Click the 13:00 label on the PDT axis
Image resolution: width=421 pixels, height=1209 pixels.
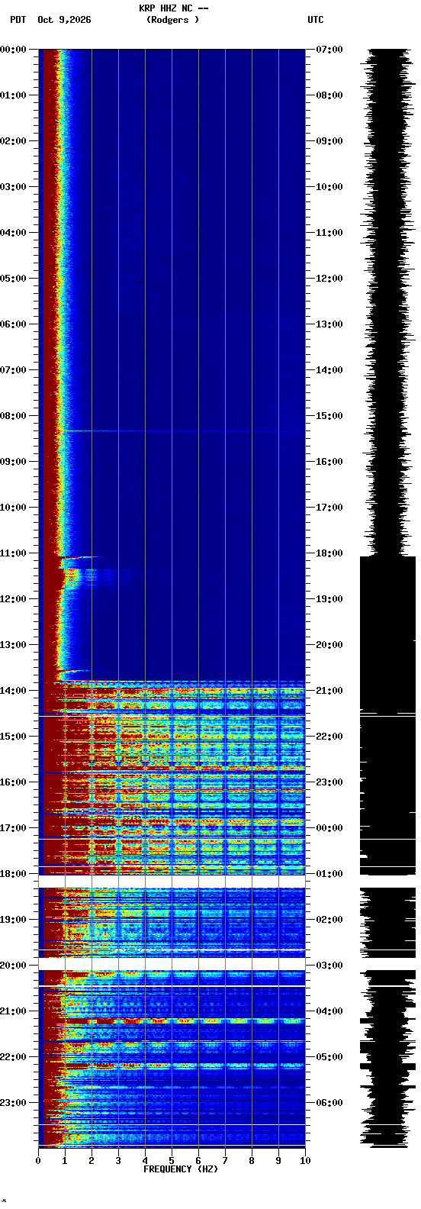tap(13, 645)
